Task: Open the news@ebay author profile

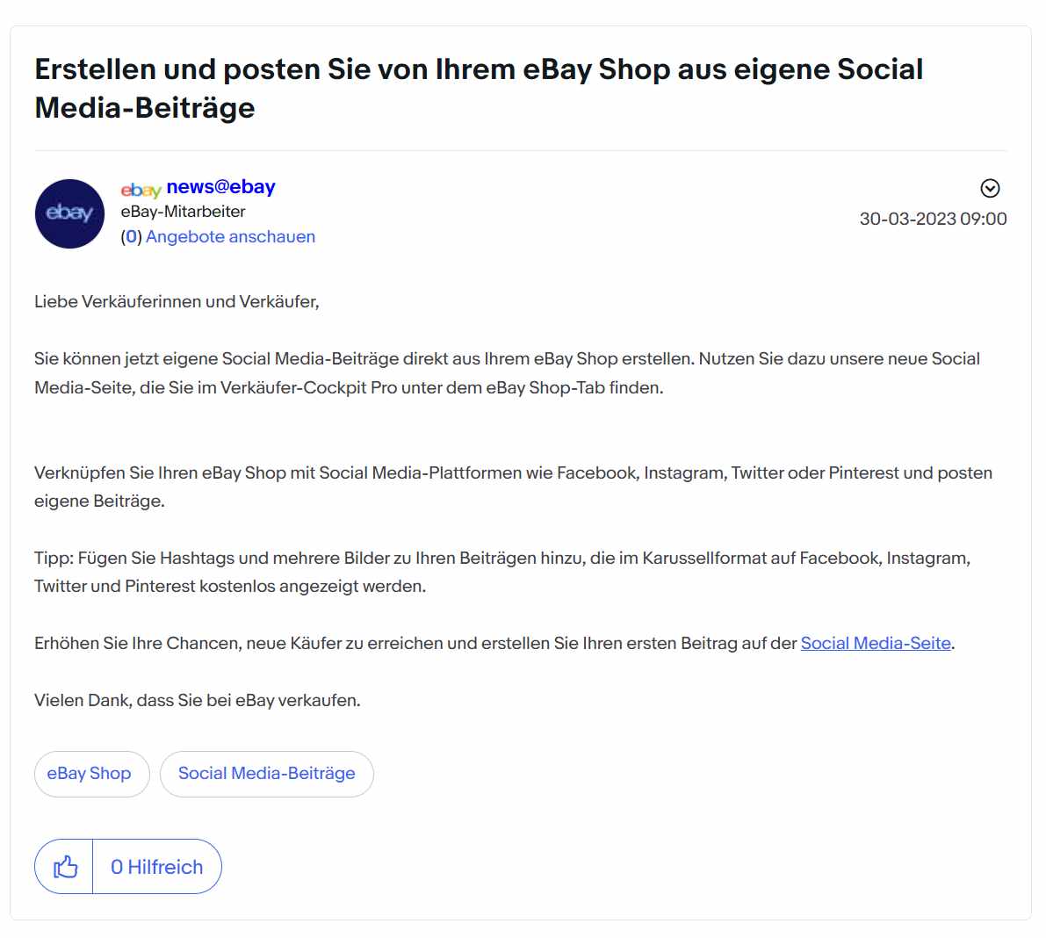Action: [x=220, y=187]
